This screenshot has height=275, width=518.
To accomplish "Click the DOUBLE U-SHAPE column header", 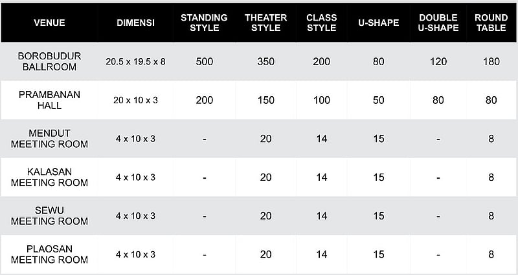I will click(x=438, y=23).
